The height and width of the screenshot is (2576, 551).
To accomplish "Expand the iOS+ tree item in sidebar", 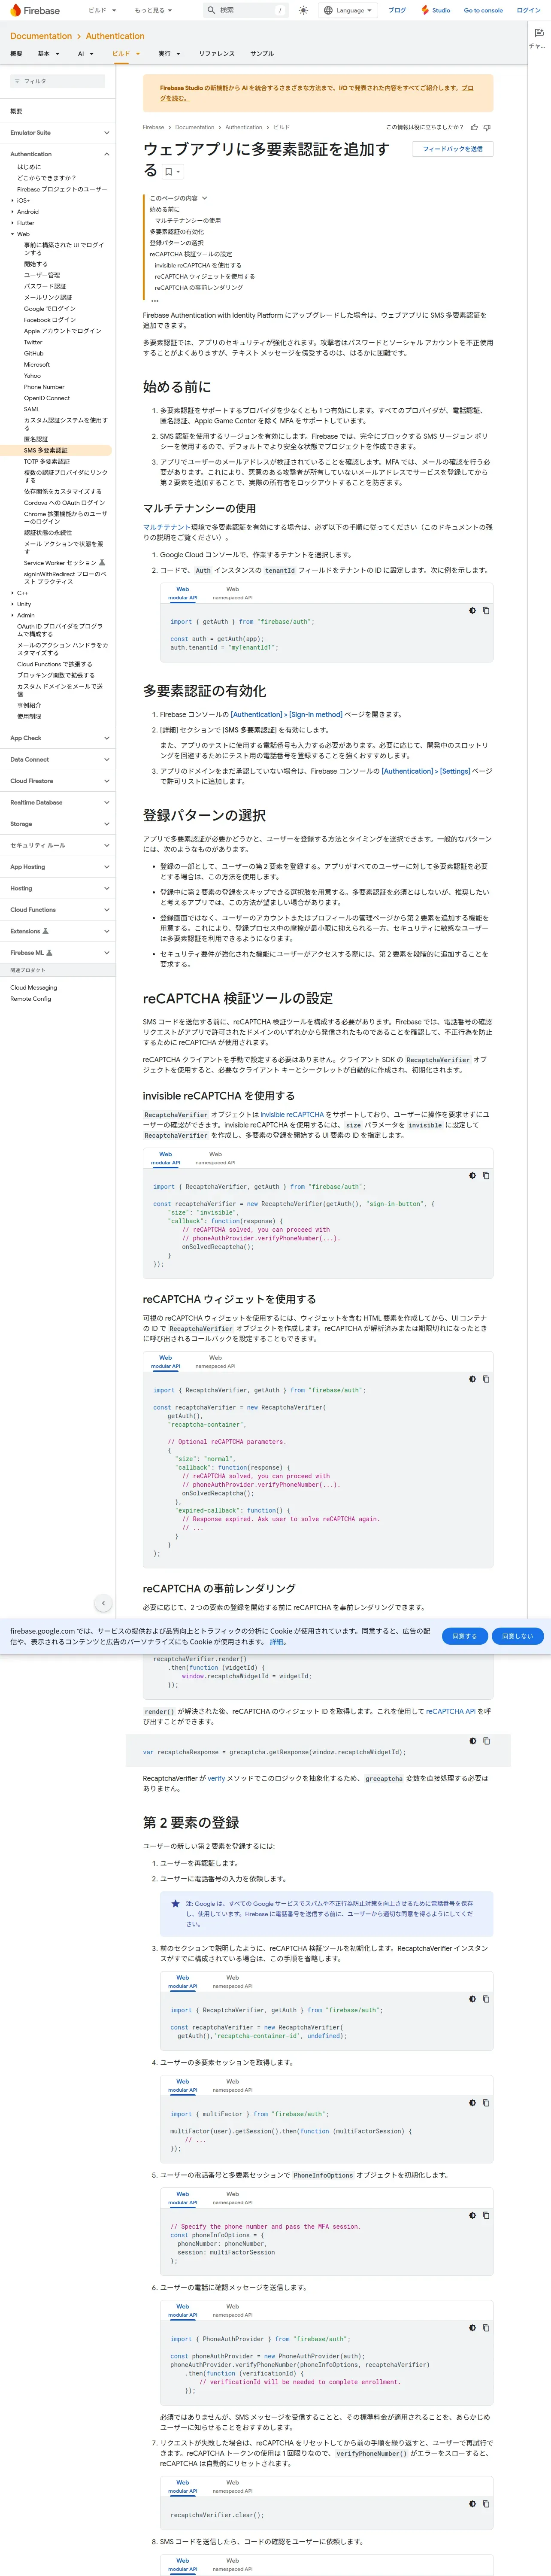I will (x=12, y=201).
